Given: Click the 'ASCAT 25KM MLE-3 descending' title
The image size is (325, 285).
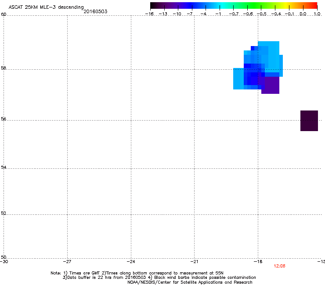Looking at the screenshot, I should point(46,7).
